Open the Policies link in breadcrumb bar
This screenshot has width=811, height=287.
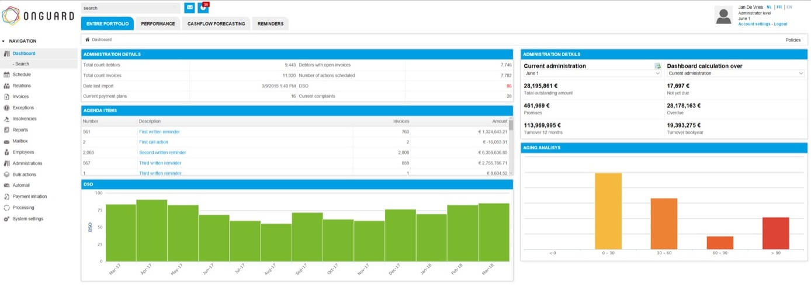(793, 40)
